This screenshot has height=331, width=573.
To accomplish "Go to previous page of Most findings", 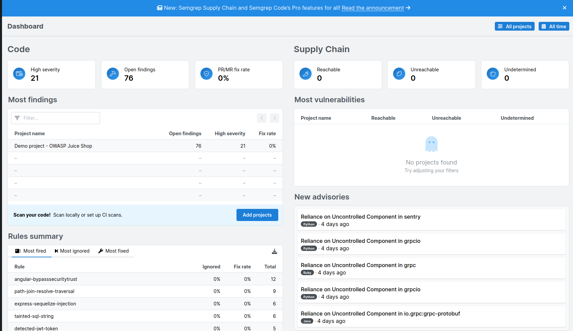I will 262,118.
